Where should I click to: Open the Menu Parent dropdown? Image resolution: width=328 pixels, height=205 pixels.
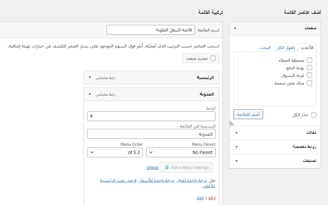coord(181,152)
